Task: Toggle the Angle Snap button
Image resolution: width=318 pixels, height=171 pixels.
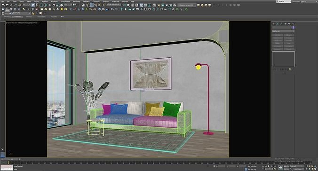Action: [x=92, y=5]
